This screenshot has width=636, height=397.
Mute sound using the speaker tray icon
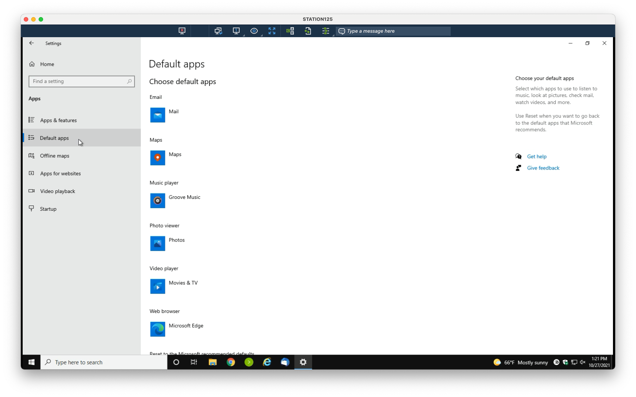[x=582, y=362]
